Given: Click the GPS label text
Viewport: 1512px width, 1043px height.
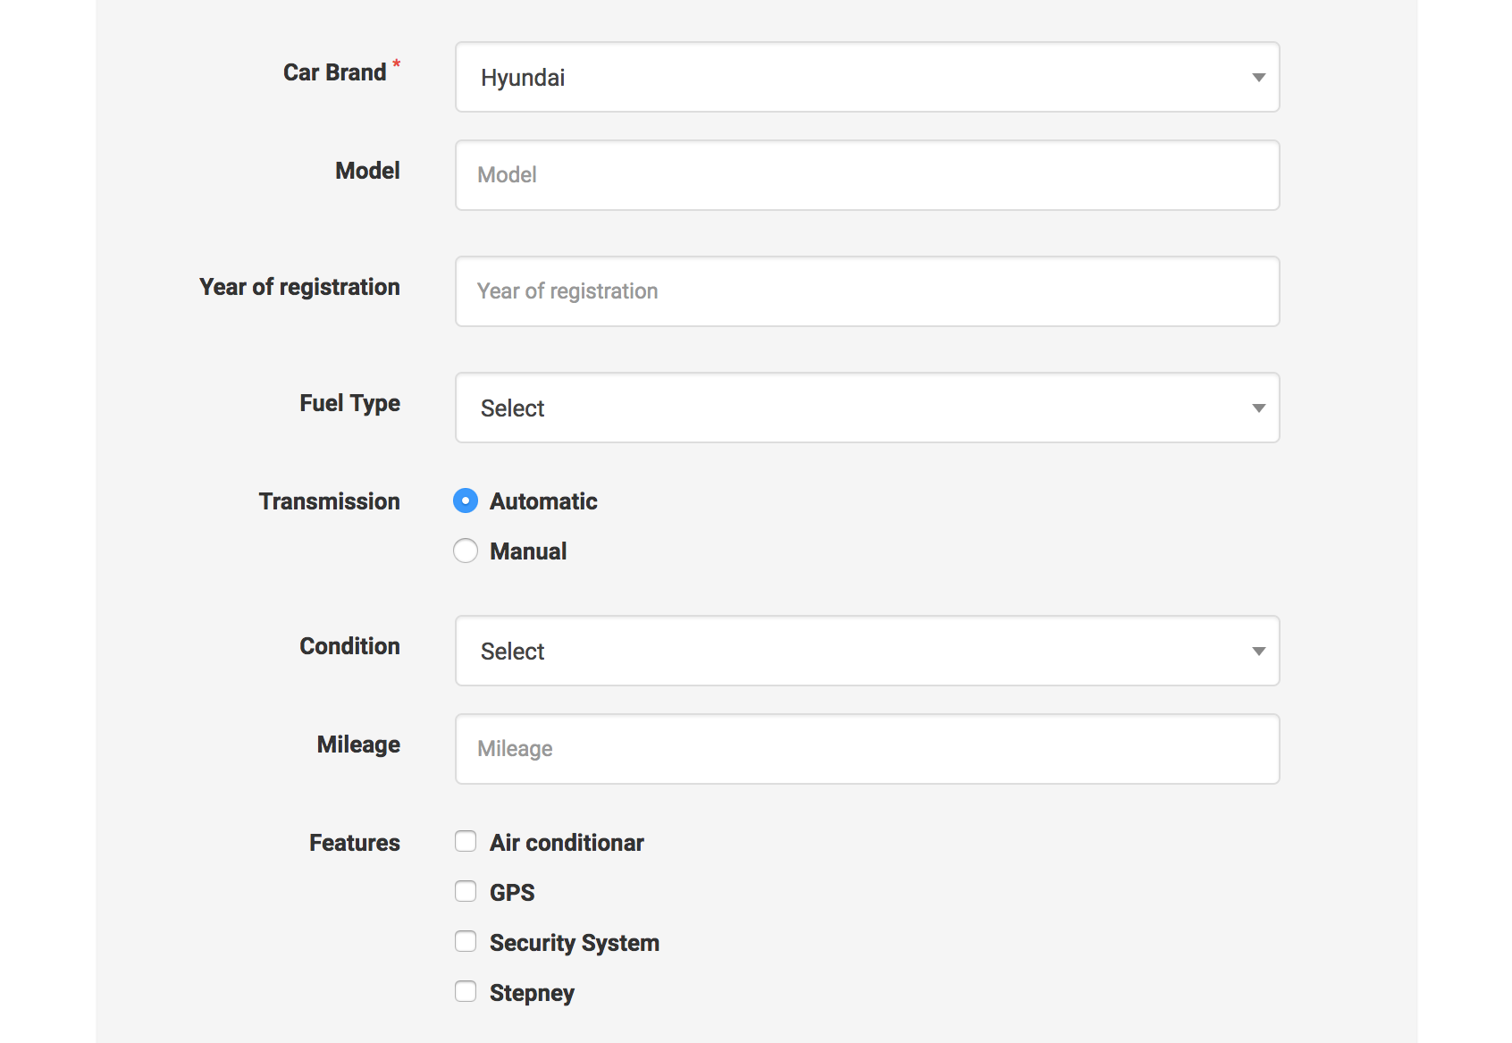Looking at the screenshot, I should 512,893.
